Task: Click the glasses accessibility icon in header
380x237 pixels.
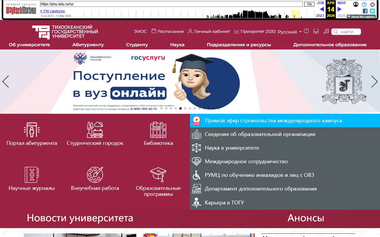Action: [316, 31]
